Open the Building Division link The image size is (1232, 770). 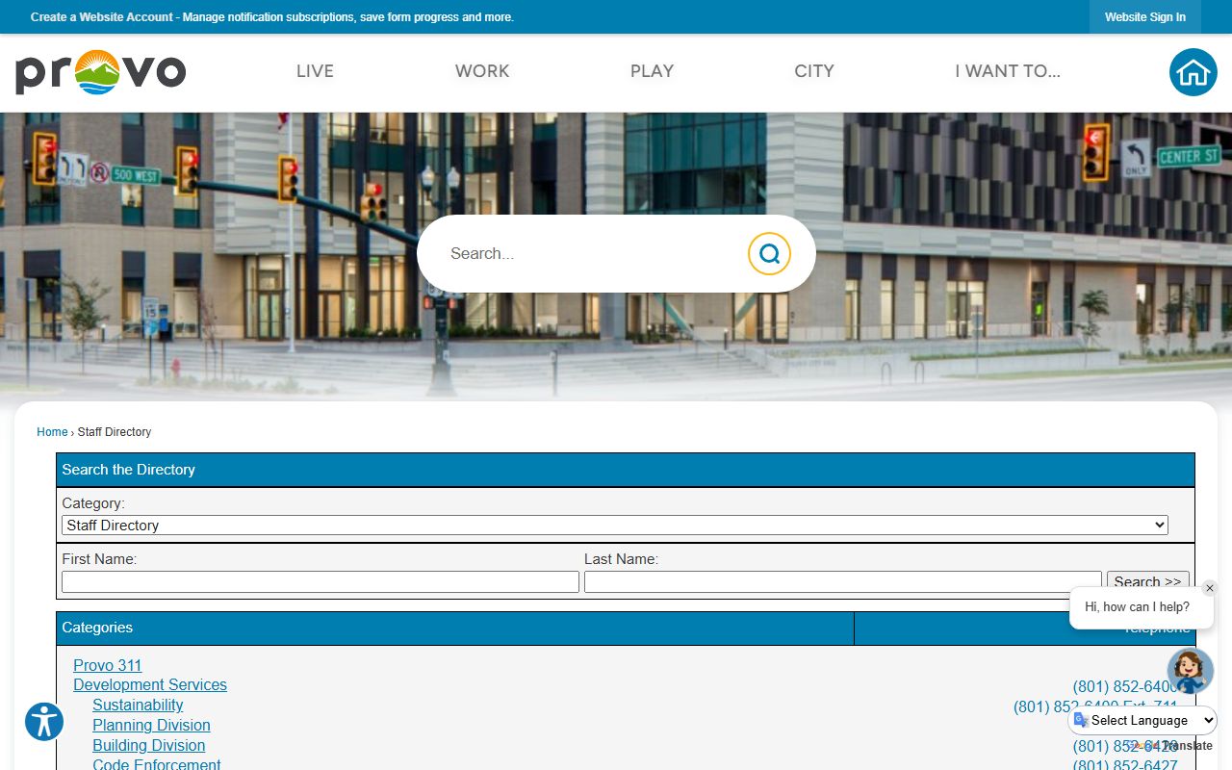149,745
